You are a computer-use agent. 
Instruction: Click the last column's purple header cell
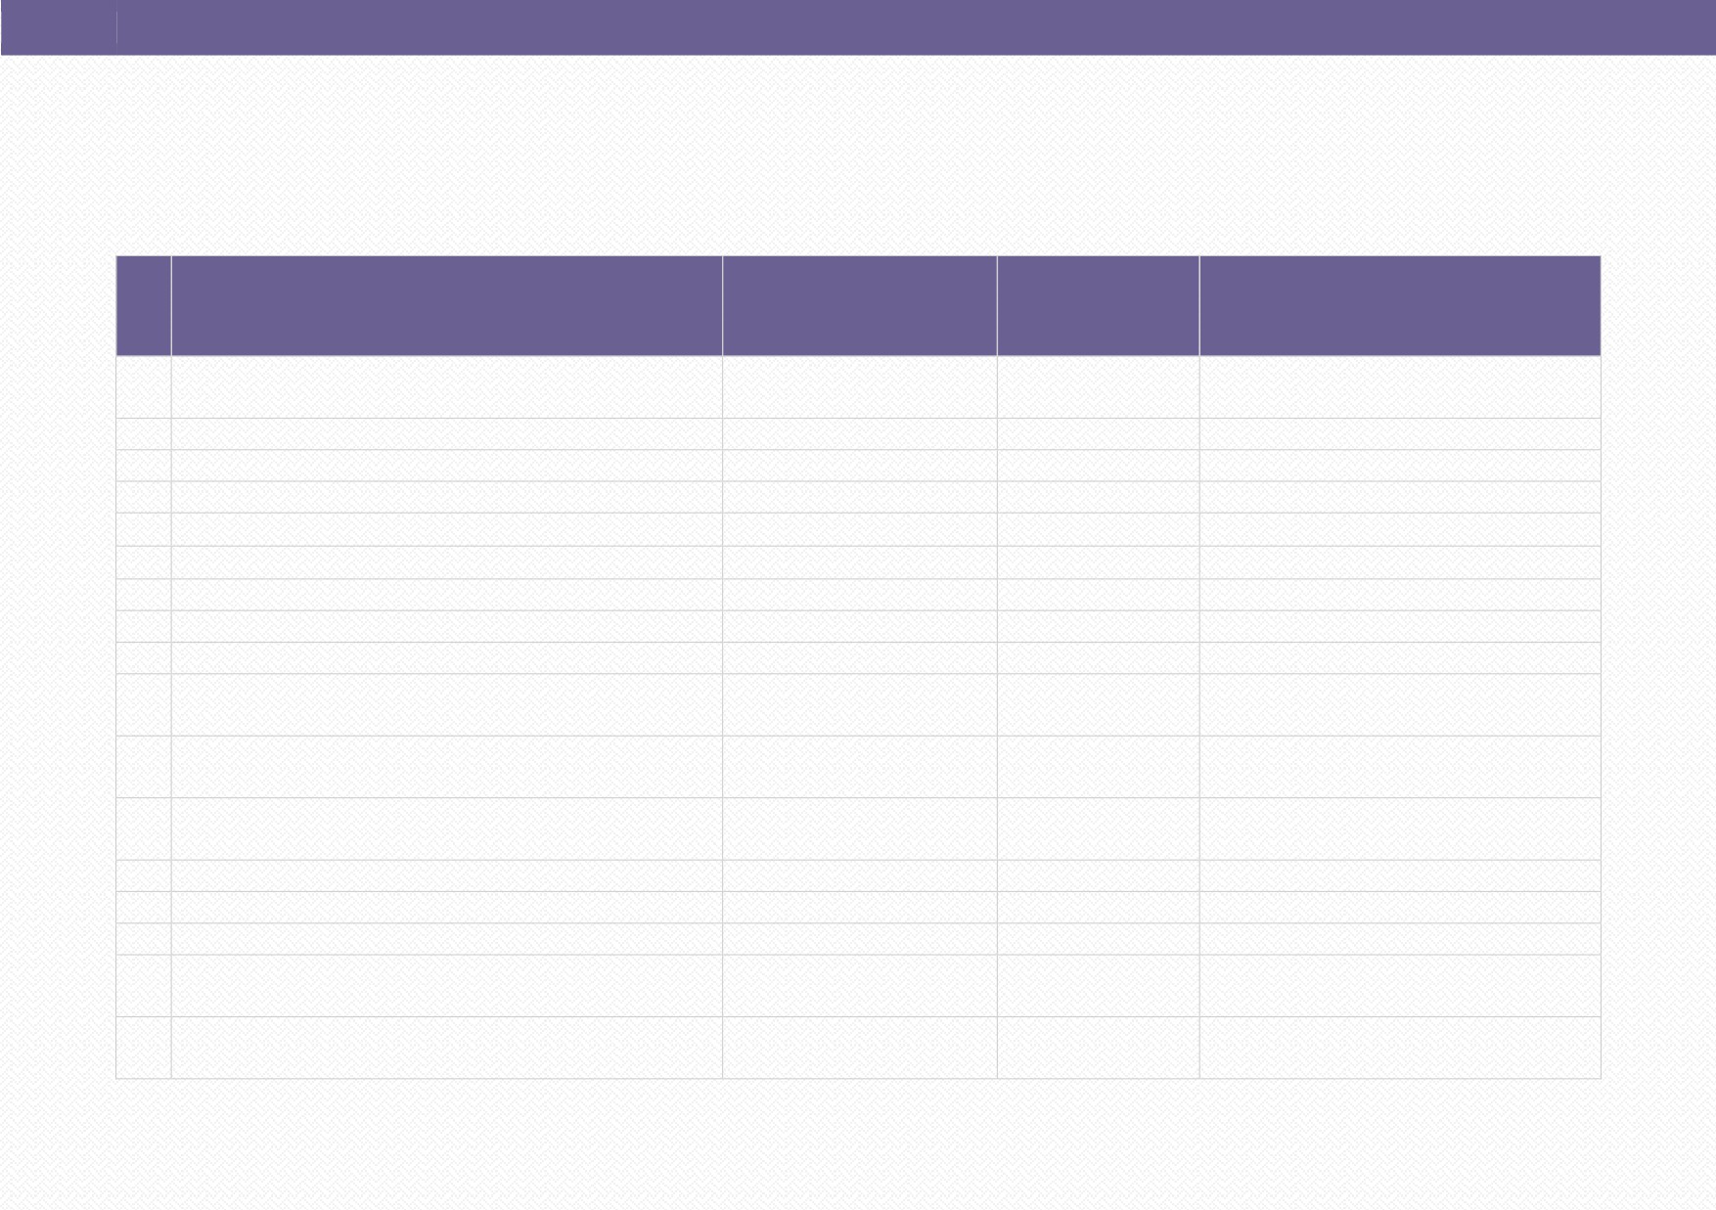[1400, 305]
